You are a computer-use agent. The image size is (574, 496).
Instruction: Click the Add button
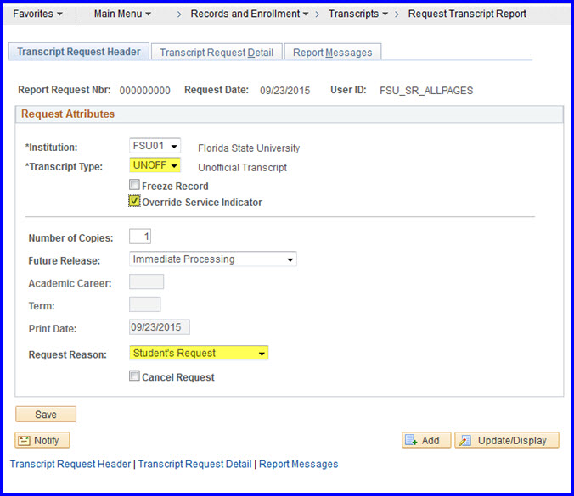click(x=426, y=440)
